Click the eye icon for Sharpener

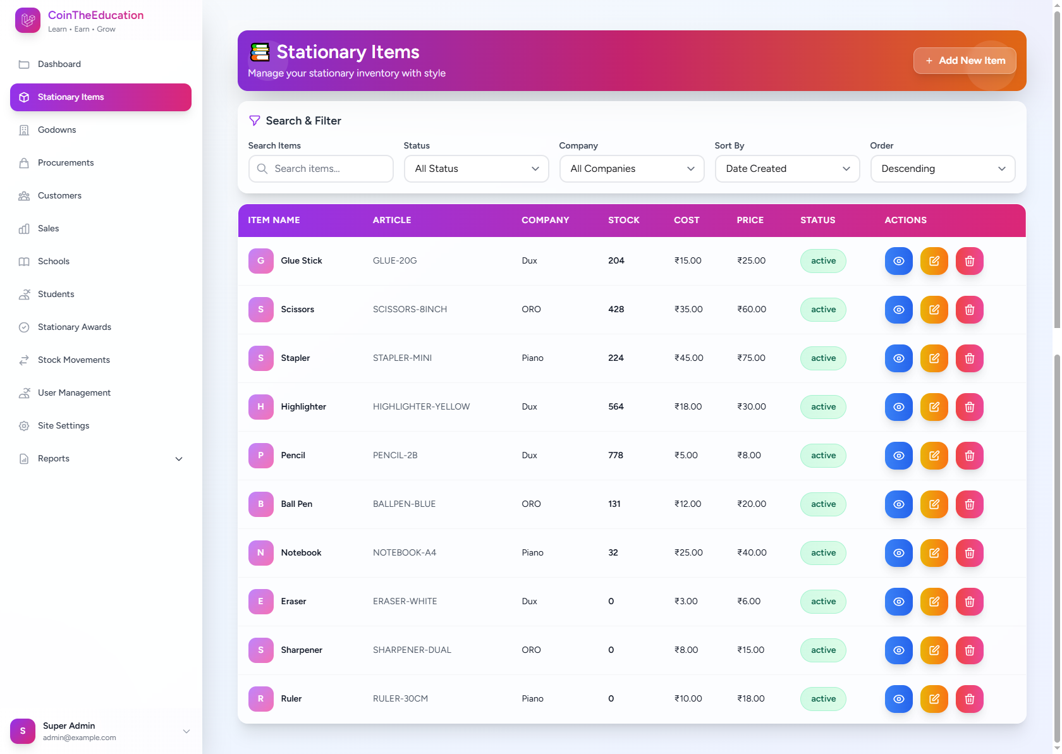898,650
